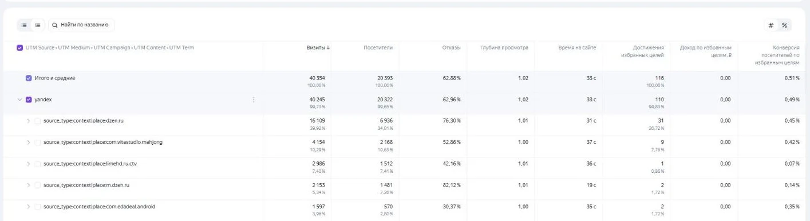Expand the com.vitastudio.mahjong row

coord(29,142)
